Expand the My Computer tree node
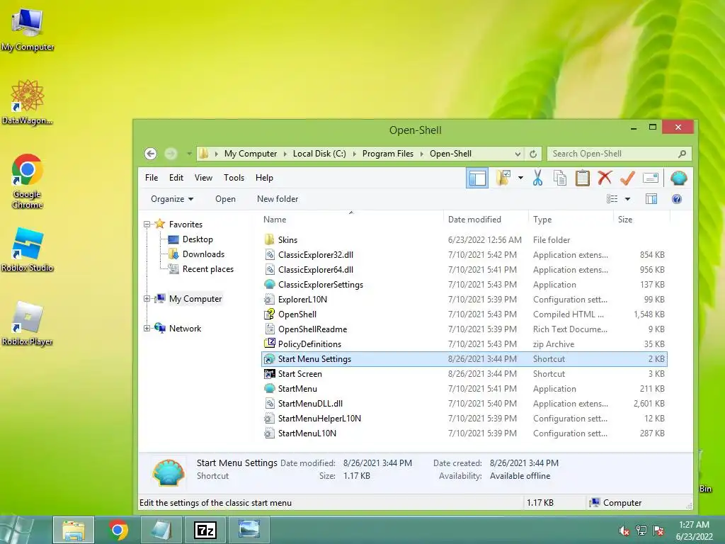Viewport: 725px width, 544px height. [x=147, y=299]
